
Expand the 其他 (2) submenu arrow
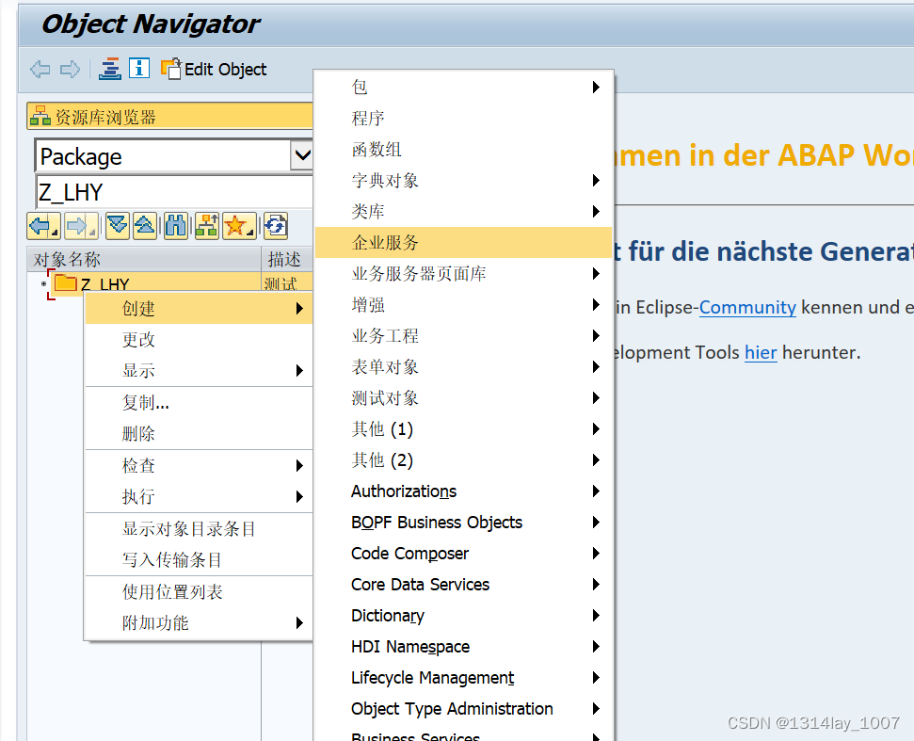click(x=596, y=460)
